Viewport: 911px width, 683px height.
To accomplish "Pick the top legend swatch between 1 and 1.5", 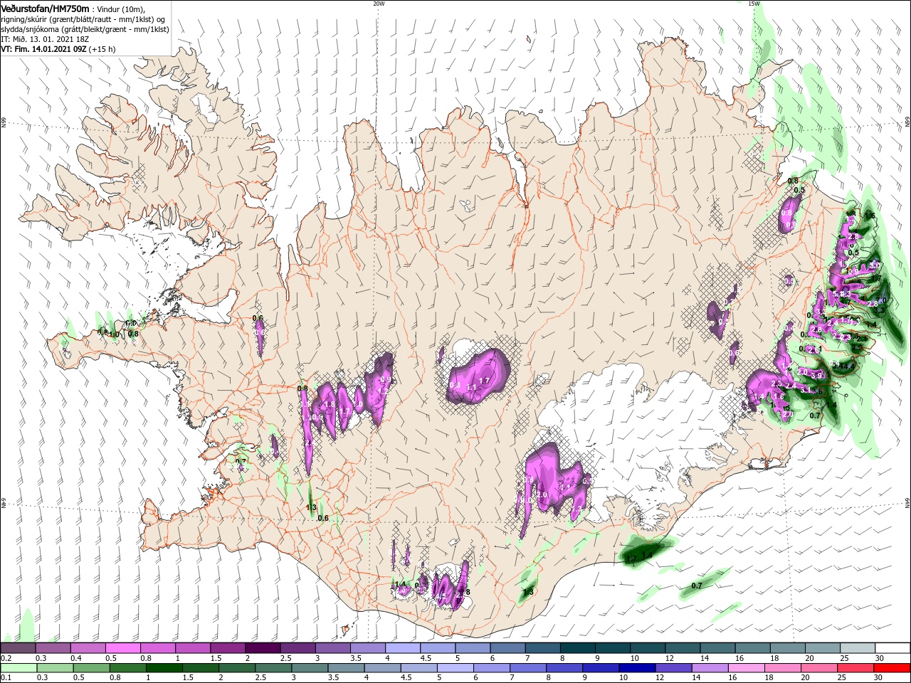I will pyautogui.click(x=193, y=648).
